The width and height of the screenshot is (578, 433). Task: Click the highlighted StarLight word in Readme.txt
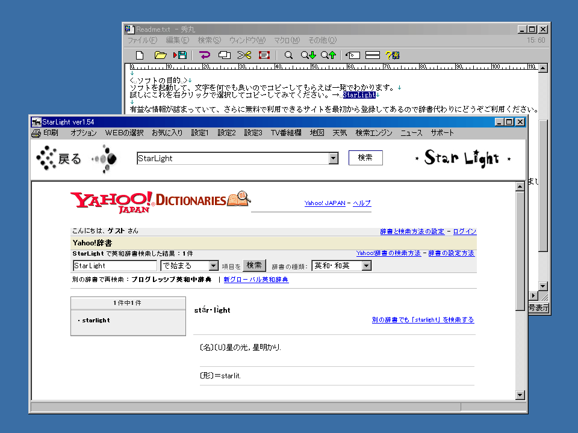pyautogui.click(x=359, y=95)
